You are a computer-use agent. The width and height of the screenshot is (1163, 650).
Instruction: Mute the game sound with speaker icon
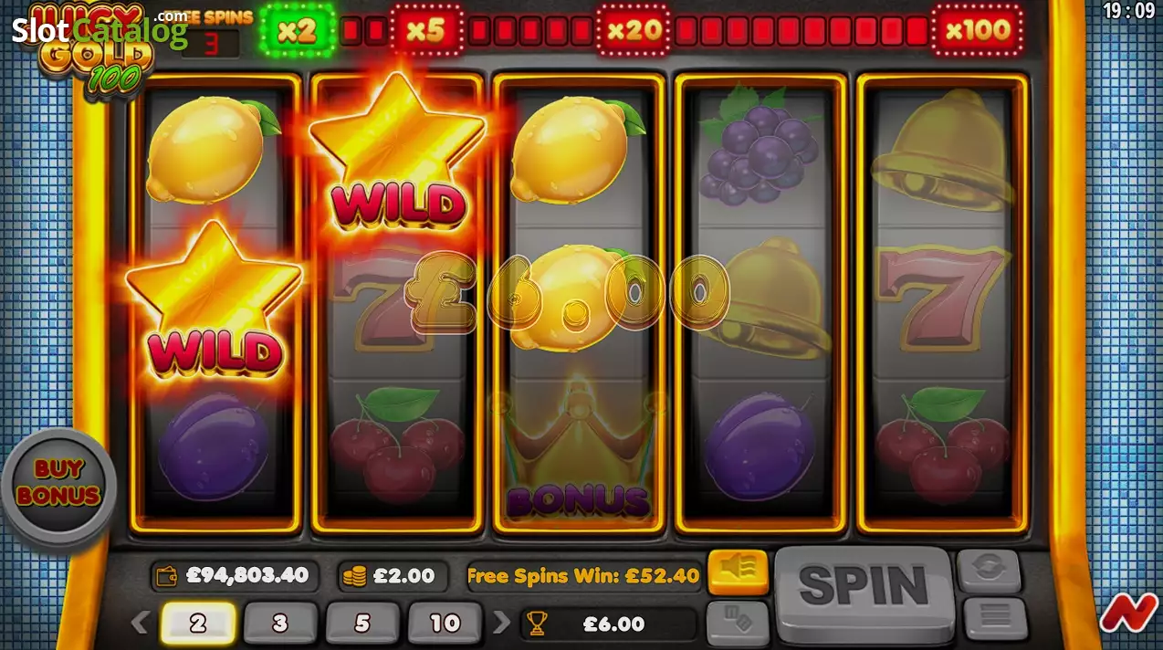[738, 572]
